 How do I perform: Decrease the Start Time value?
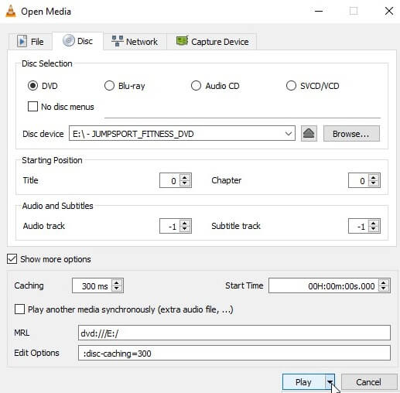[x=384, y=289]
